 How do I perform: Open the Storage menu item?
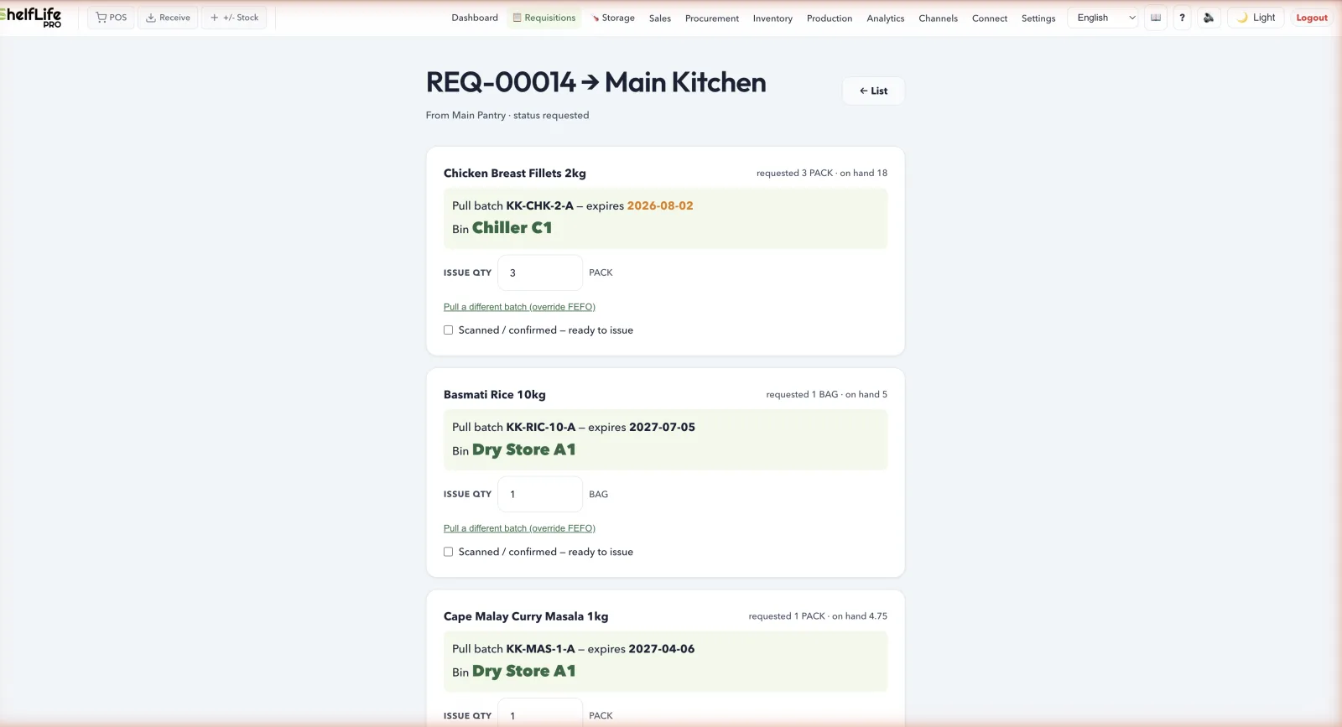[613, 18]
